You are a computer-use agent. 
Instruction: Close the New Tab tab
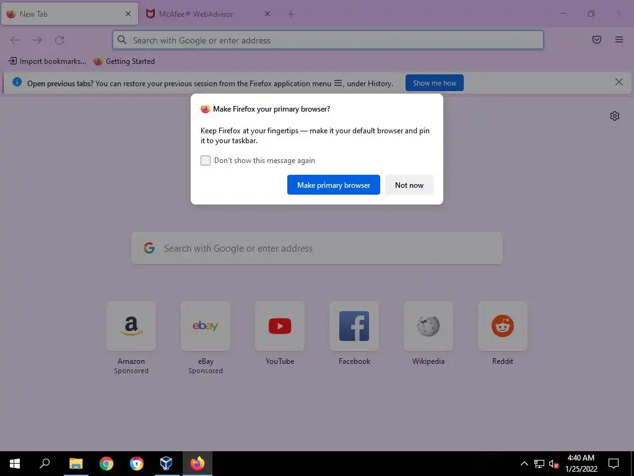coord(128,14)
